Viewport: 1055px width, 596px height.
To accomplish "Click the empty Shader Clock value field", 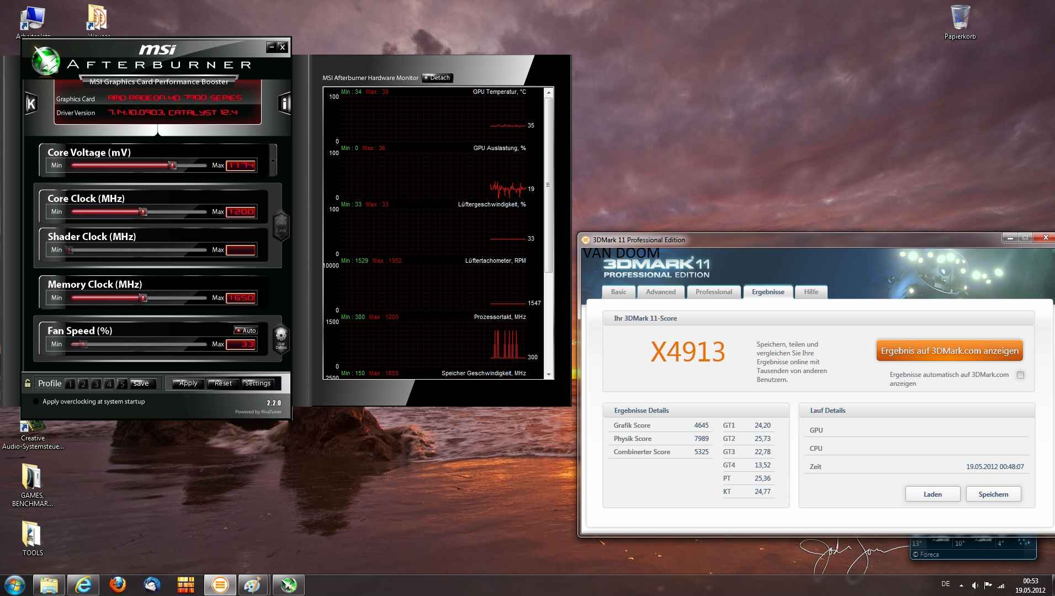I will (x=241, y=250).
